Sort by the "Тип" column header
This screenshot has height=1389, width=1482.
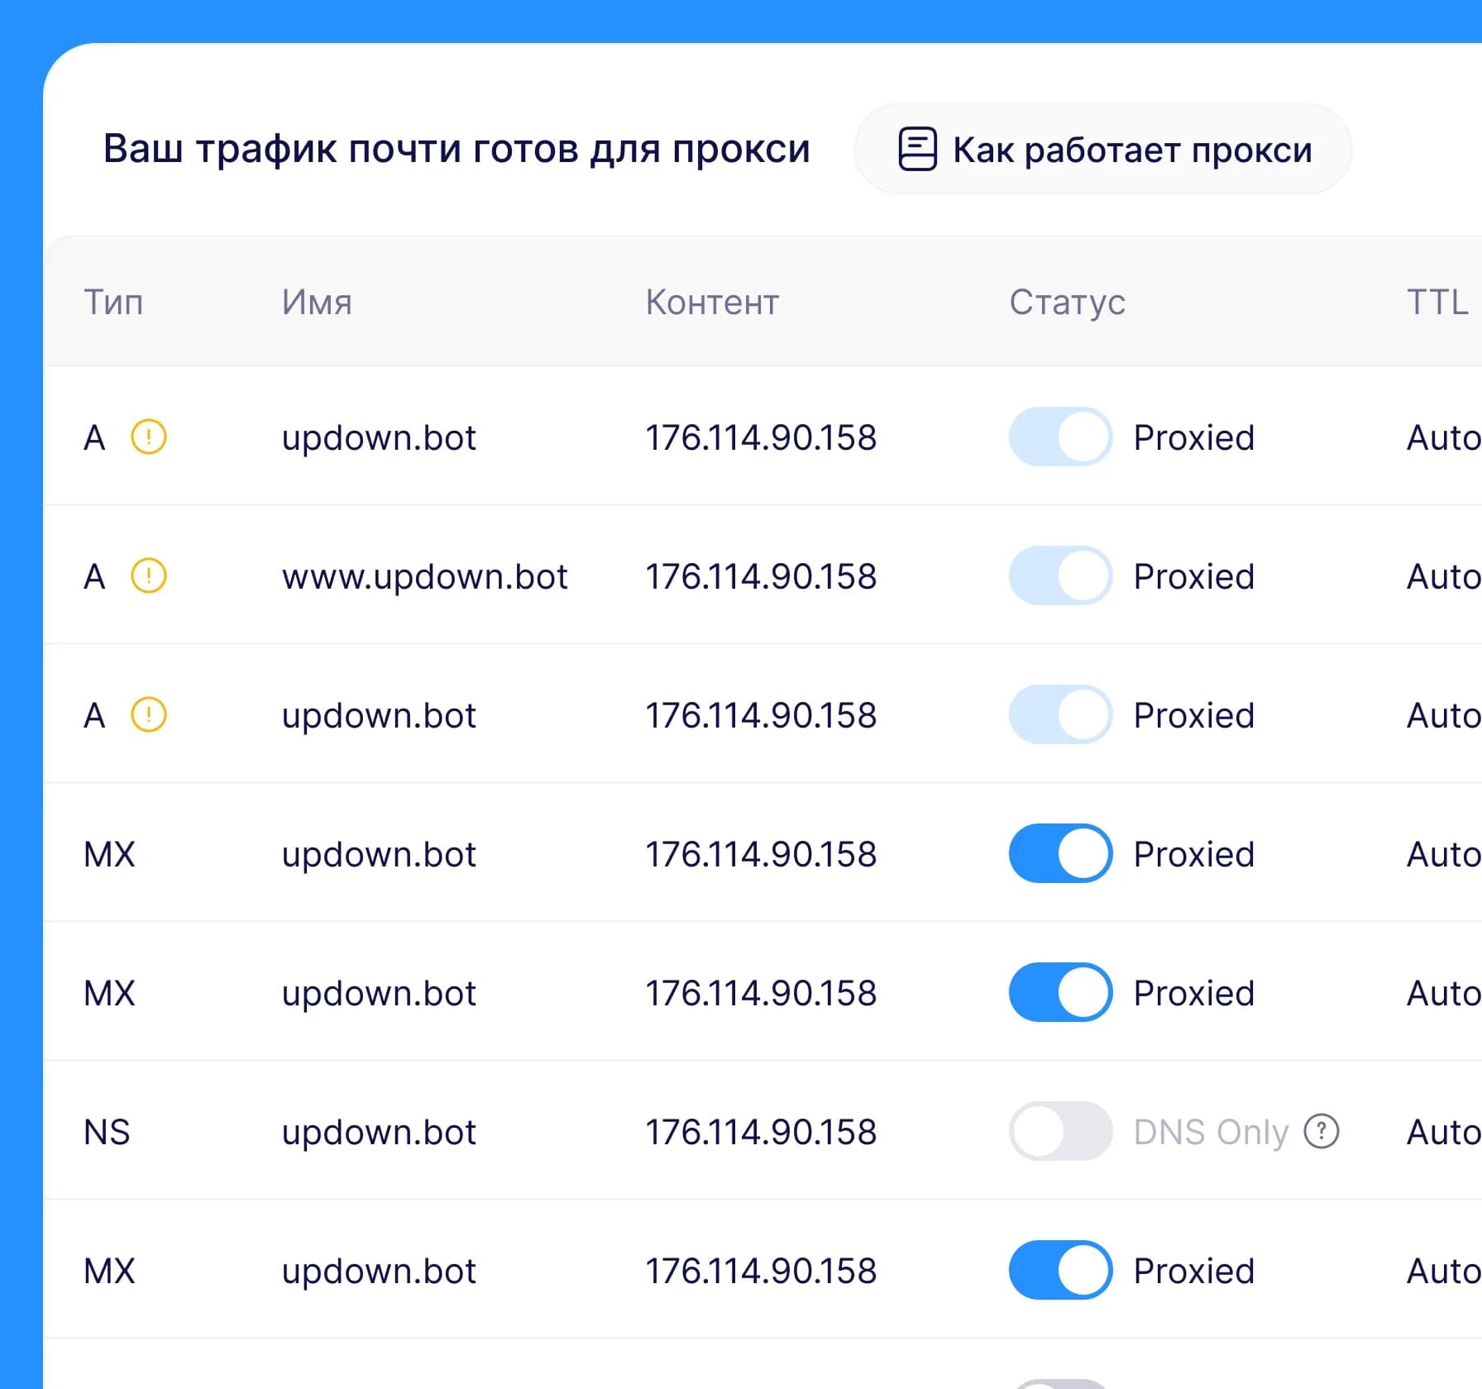pyautogui.click(x=113, y=303)
